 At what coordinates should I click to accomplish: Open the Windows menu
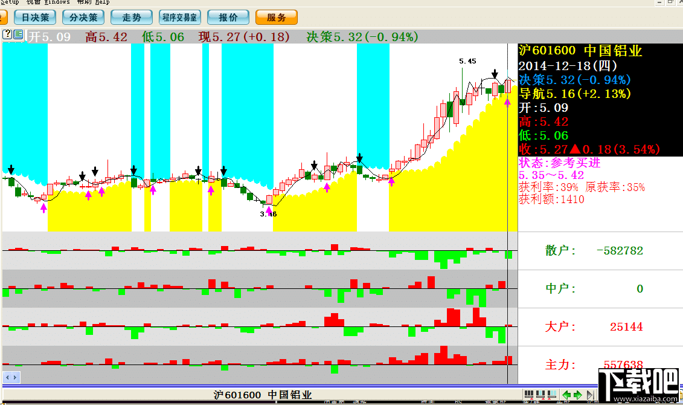point(57,2)
